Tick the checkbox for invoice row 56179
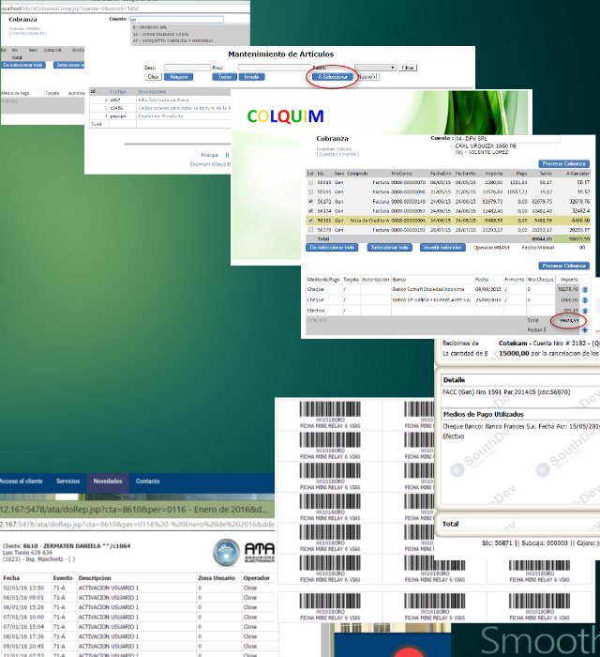This screenshot has height=657, width=600. pos(310,230)
